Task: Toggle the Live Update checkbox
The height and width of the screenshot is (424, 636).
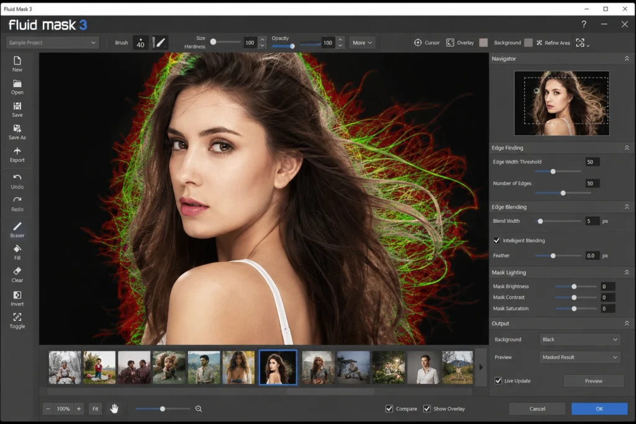Action: [x=498, y=381]
